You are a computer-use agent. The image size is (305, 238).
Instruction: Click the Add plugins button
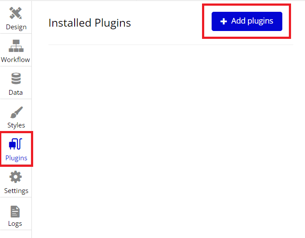pyautogui.click(x=247, y=21)
